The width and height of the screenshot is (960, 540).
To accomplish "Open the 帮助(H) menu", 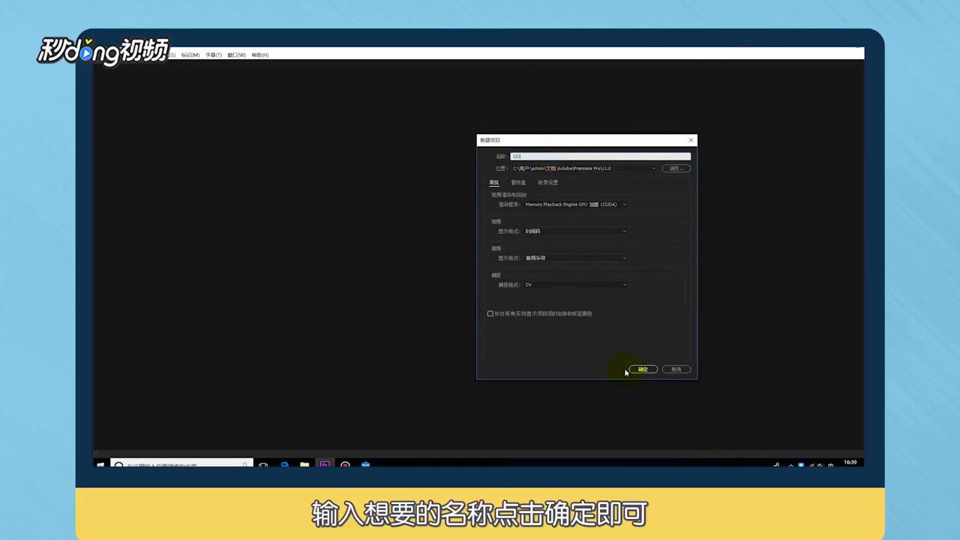I will 260,55.
